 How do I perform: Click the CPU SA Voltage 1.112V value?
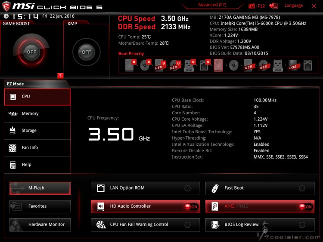[261, 126]
